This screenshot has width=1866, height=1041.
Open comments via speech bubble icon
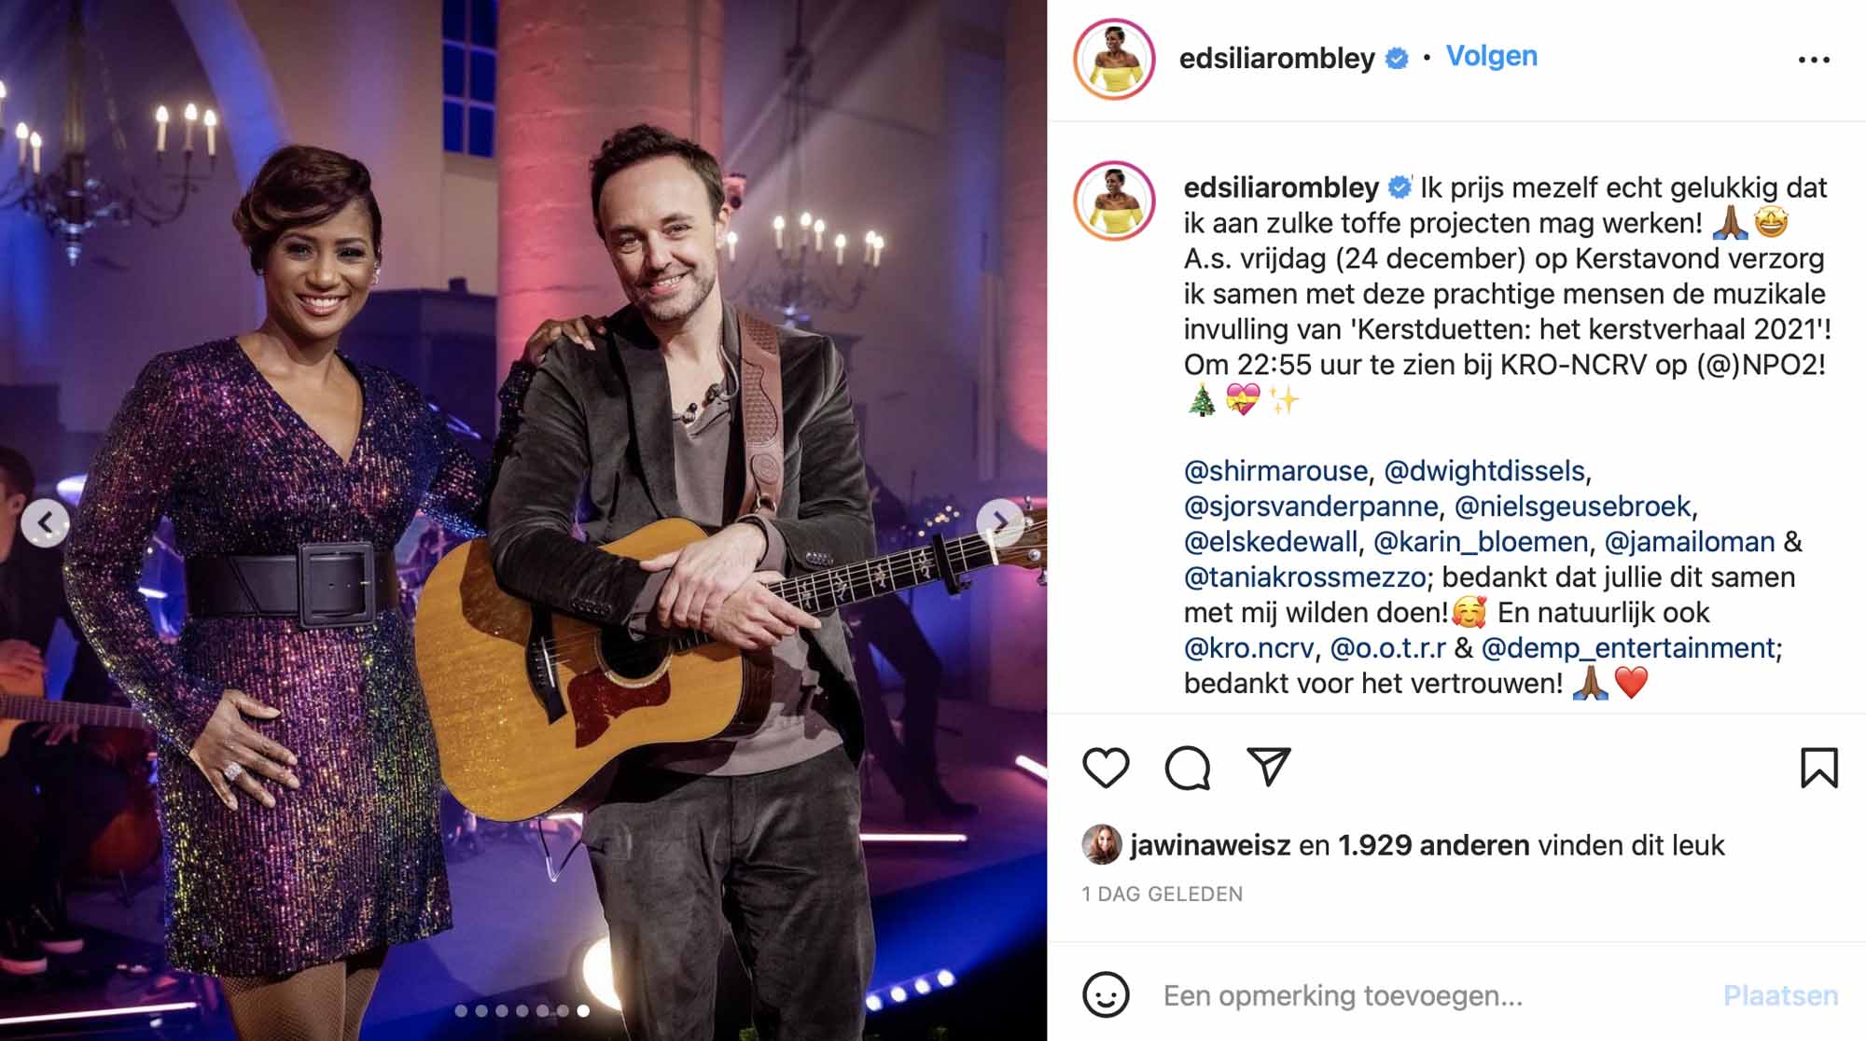tap(1188, 768)
